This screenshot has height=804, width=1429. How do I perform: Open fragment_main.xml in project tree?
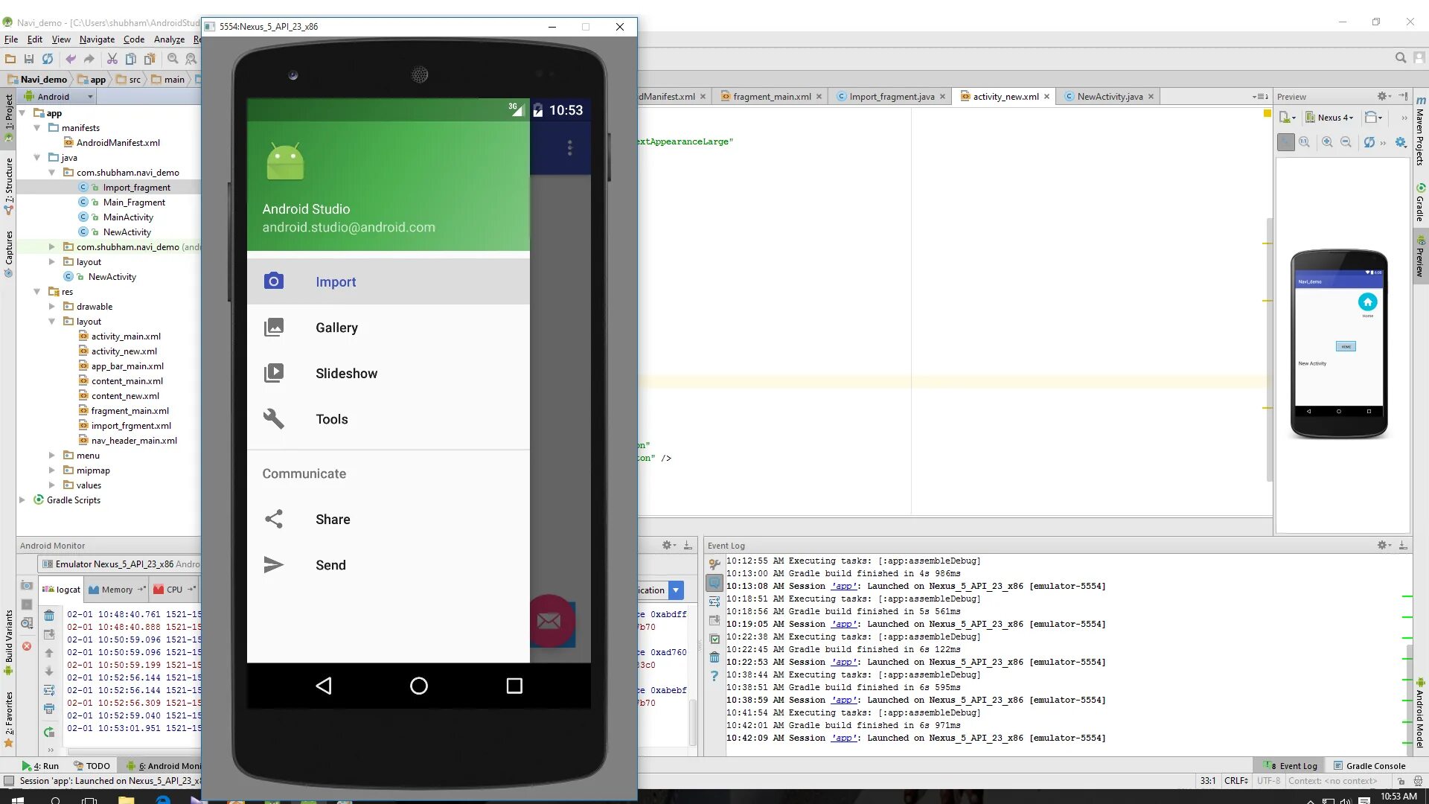pyautogui.click(x=130, y=411)
